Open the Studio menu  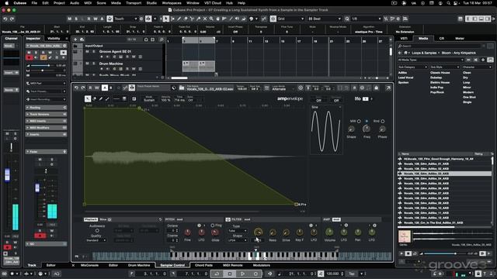click(151, 3)
